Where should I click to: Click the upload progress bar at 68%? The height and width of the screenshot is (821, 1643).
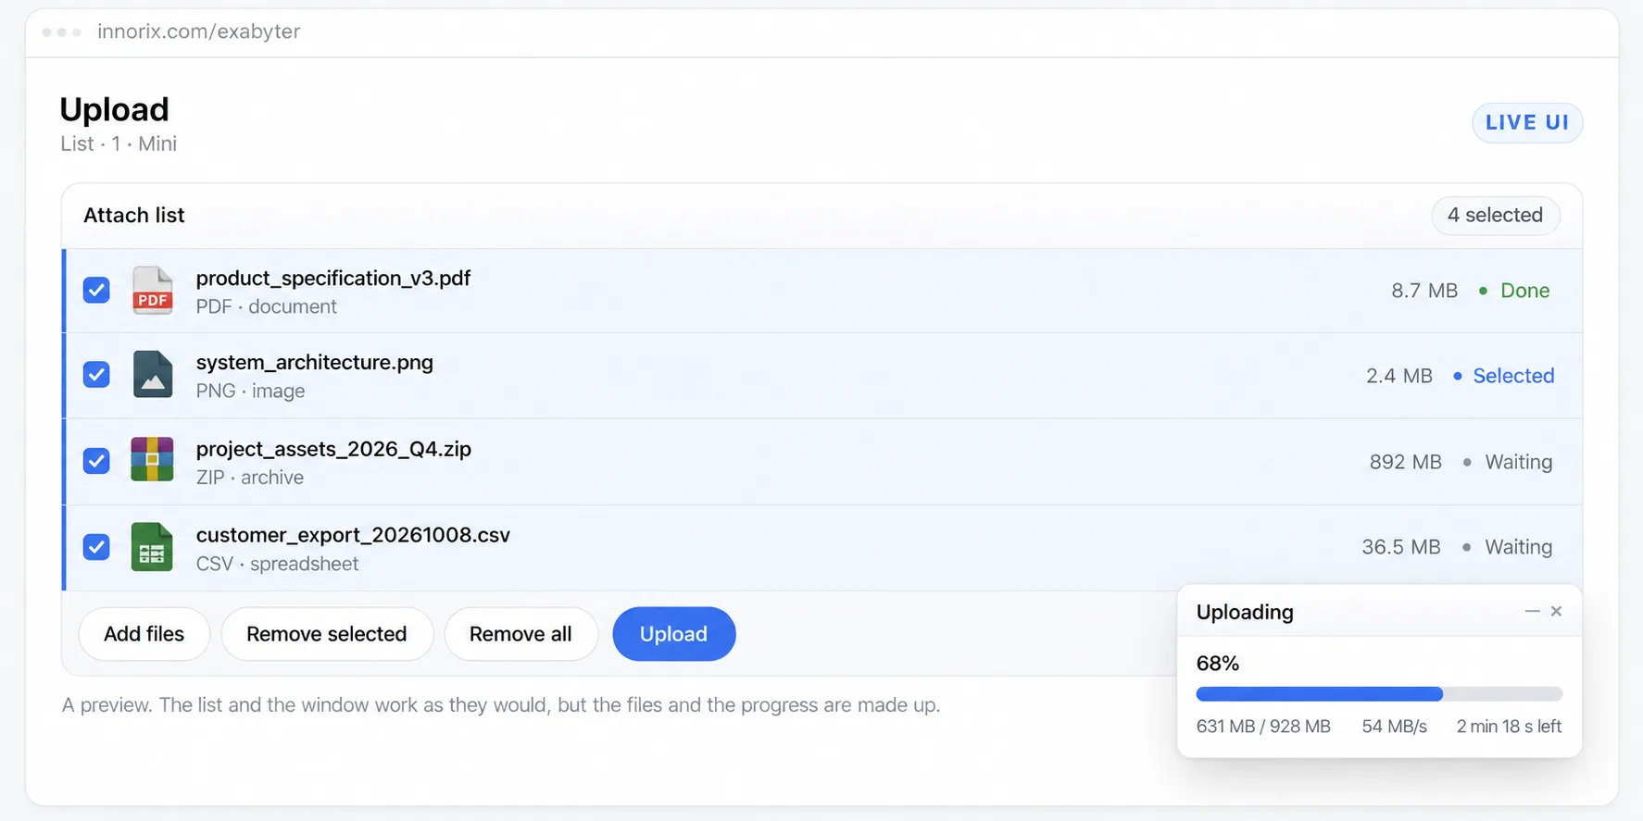[1379, 694]
